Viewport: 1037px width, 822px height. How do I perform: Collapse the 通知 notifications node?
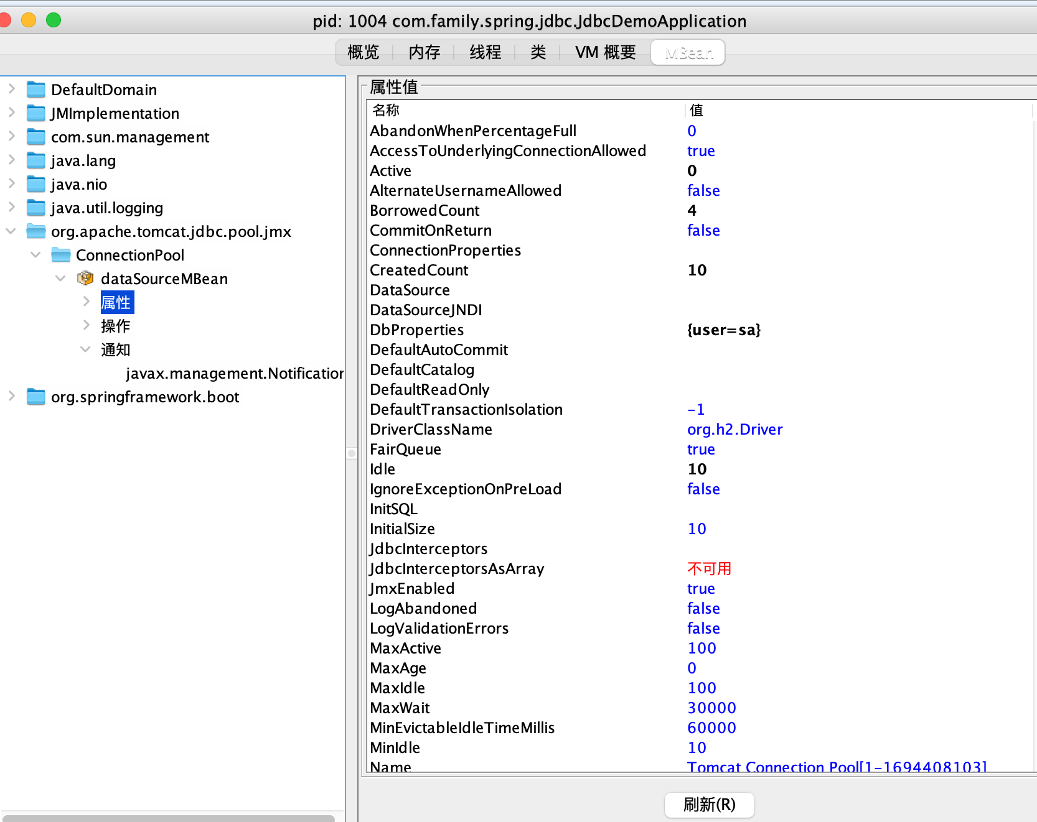(x=86, y=349)
